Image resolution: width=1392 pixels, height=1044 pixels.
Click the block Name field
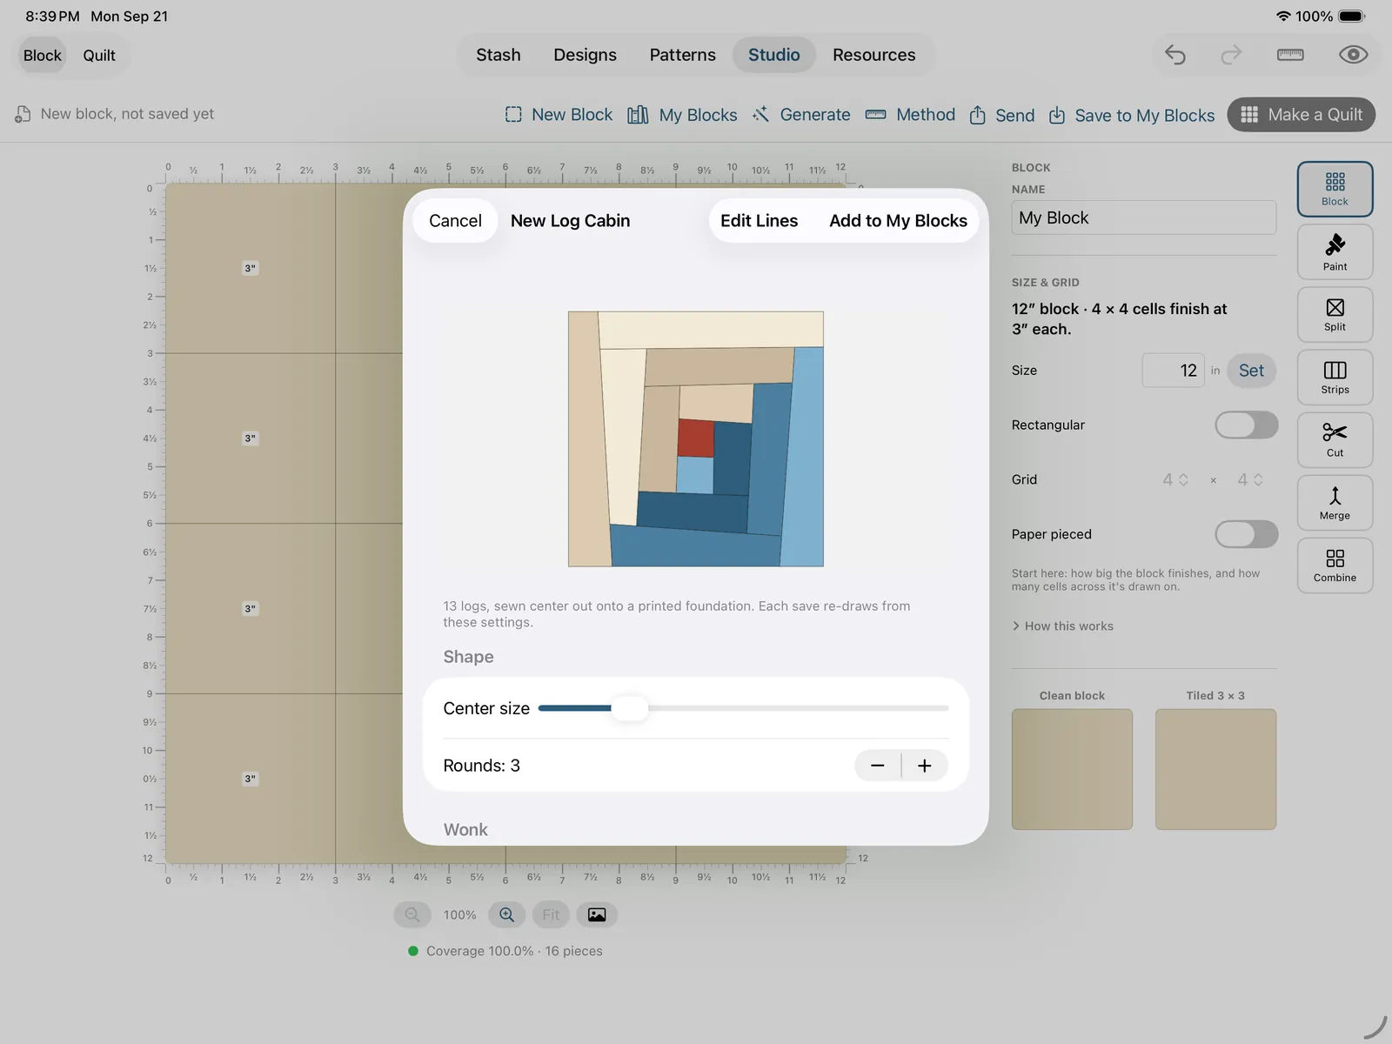click(1143, 217)
